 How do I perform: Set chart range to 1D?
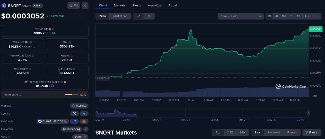click(x=269, y=16)
